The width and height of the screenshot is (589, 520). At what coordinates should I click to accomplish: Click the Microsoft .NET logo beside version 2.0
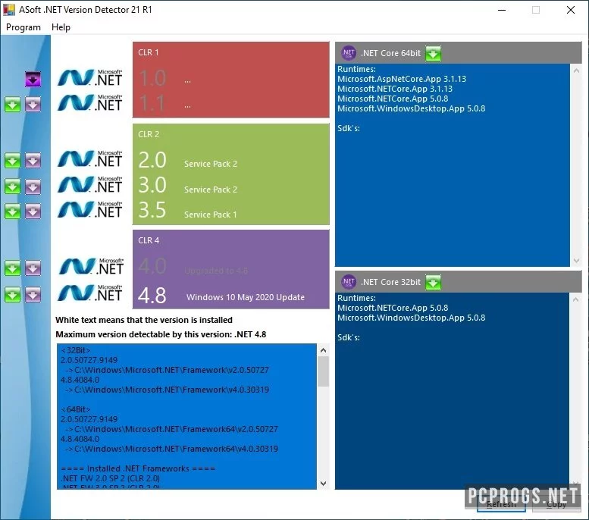pos(90,159)
